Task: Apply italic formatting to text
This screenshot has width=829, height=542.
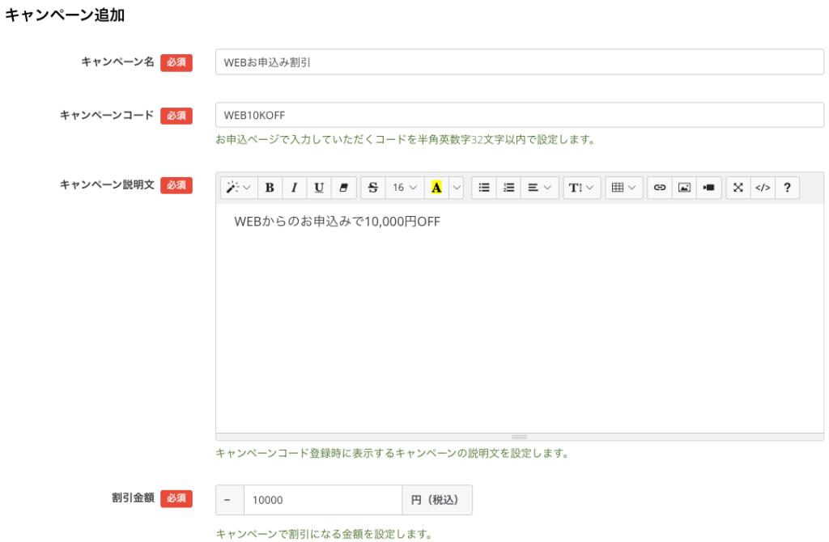Action: 294,188
